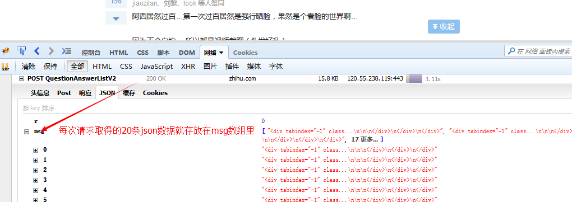Image resolution: width=572 pixels, height=202 pixels.
Task: Switch to the 控制台 tab
Action: [91, 53]
